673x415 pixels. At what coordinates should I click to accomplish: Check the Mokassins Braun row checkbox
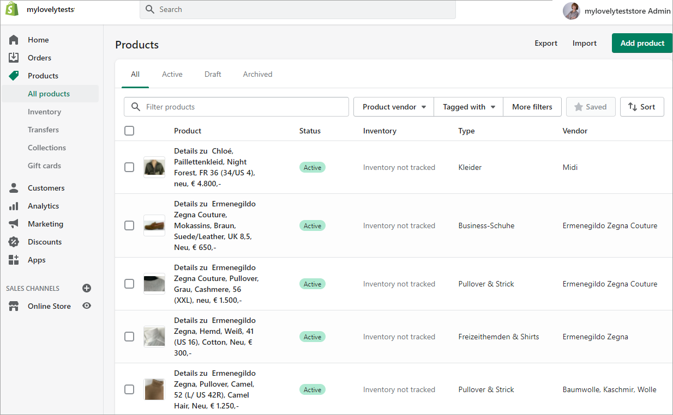pos(129,225)
